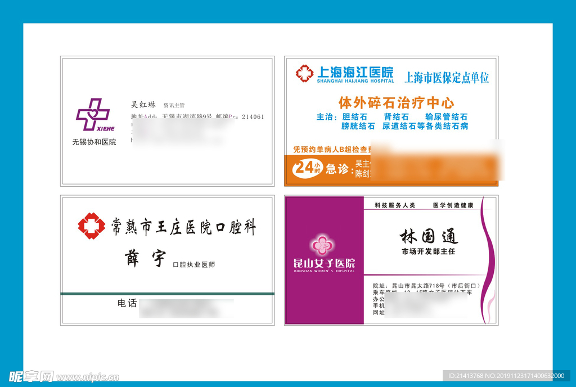
Task: Select the 口腔执业医师 title text
Action: click(193, 264)
